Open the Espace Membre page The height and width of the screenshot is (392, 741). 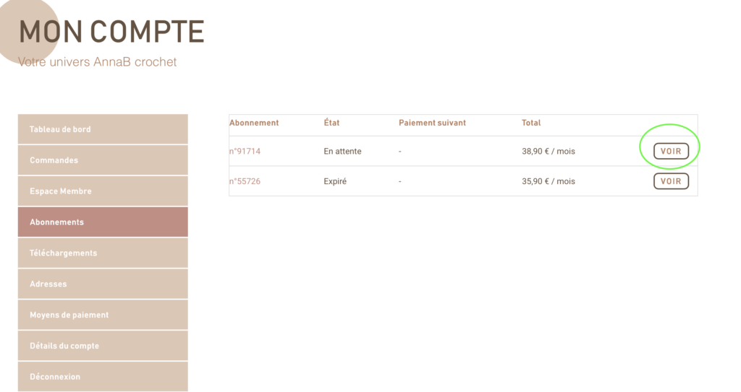point(103,191)
